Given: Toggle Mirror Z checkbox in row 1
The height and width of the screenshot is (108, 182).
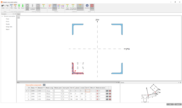Looking at the screenshot, I should click(91, 91).
